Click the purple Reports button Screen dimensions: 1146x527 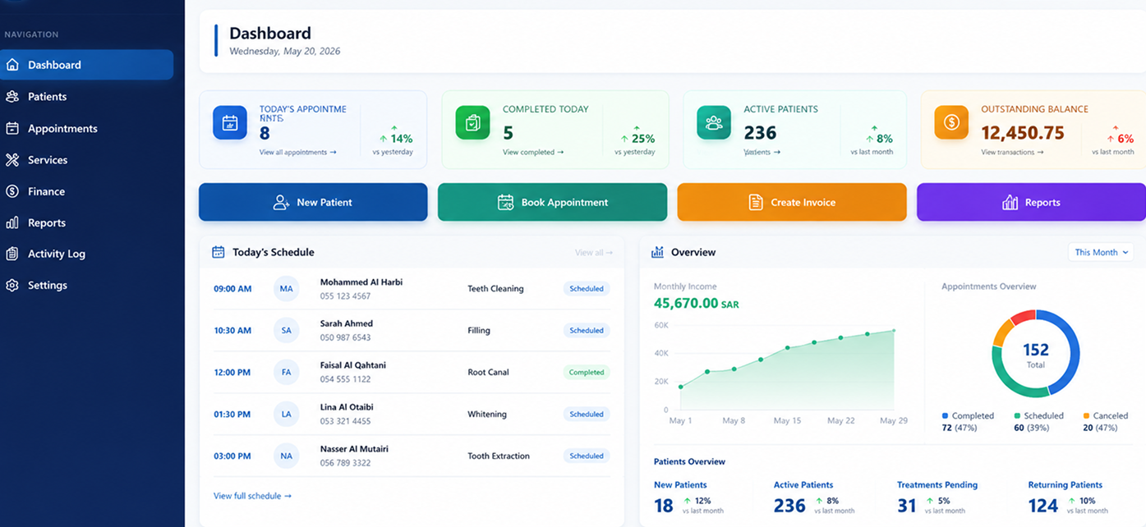pyautogui.click(x=1031, y=202)
